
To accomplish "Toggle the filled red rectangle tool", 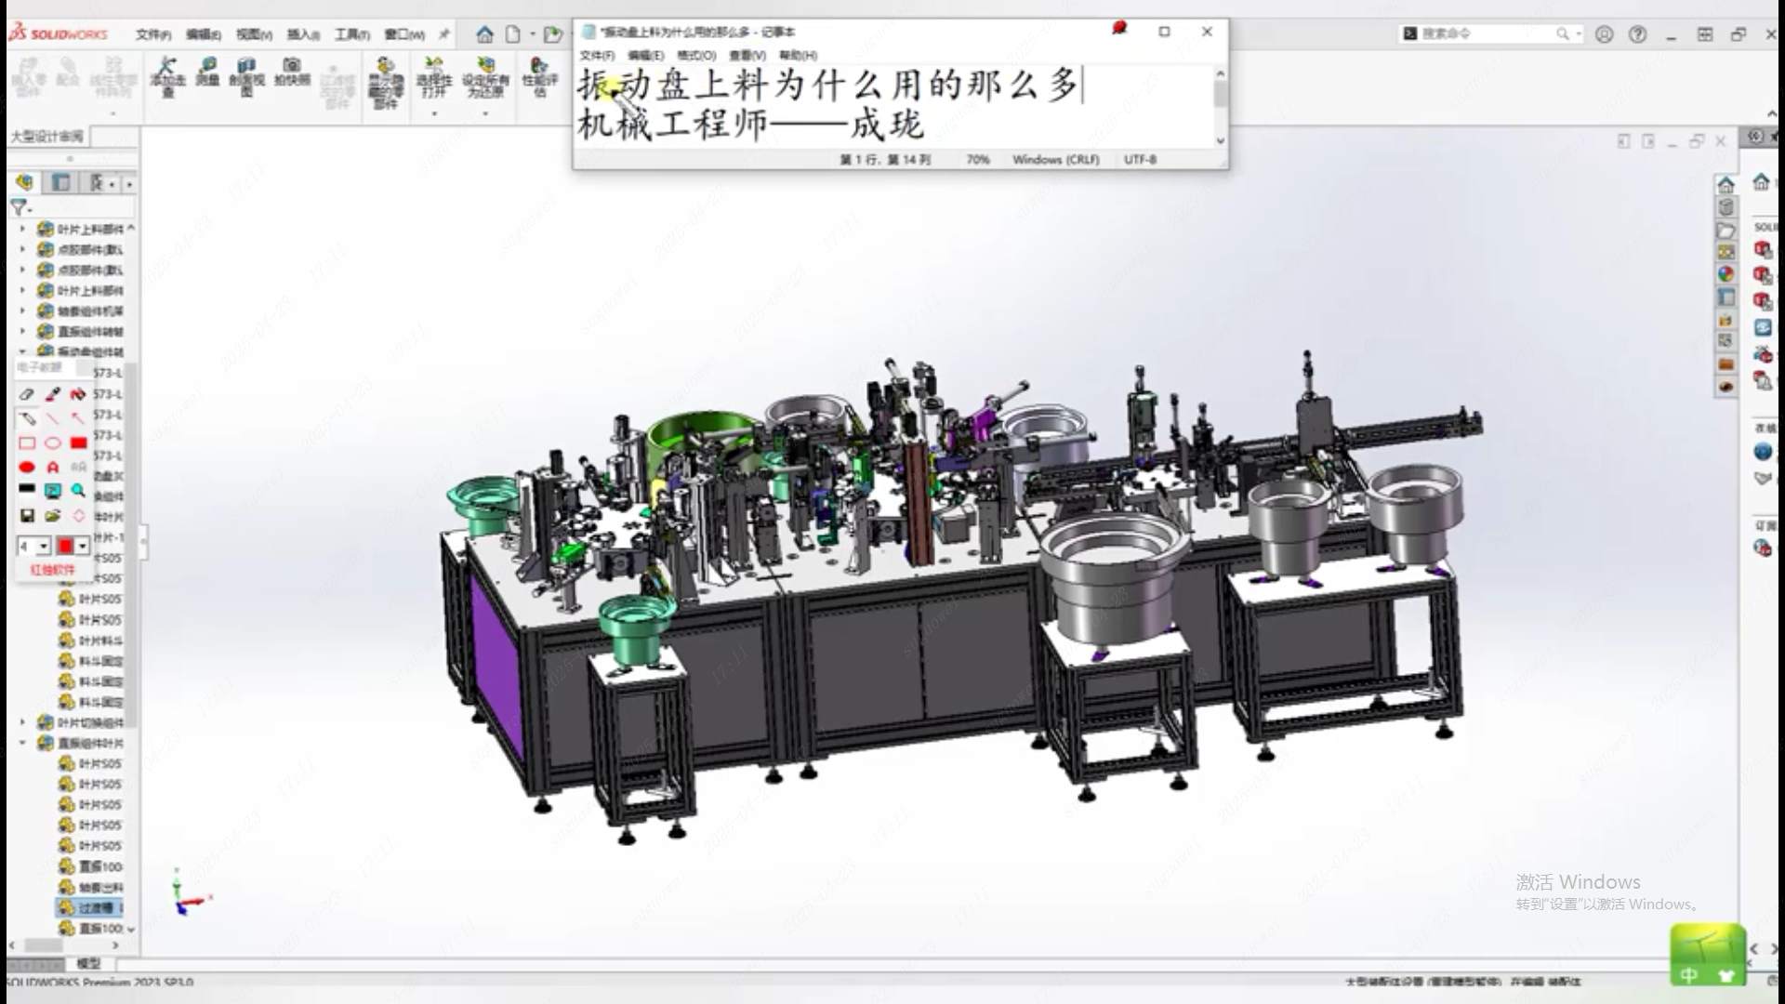I will (x=78, y=443).
